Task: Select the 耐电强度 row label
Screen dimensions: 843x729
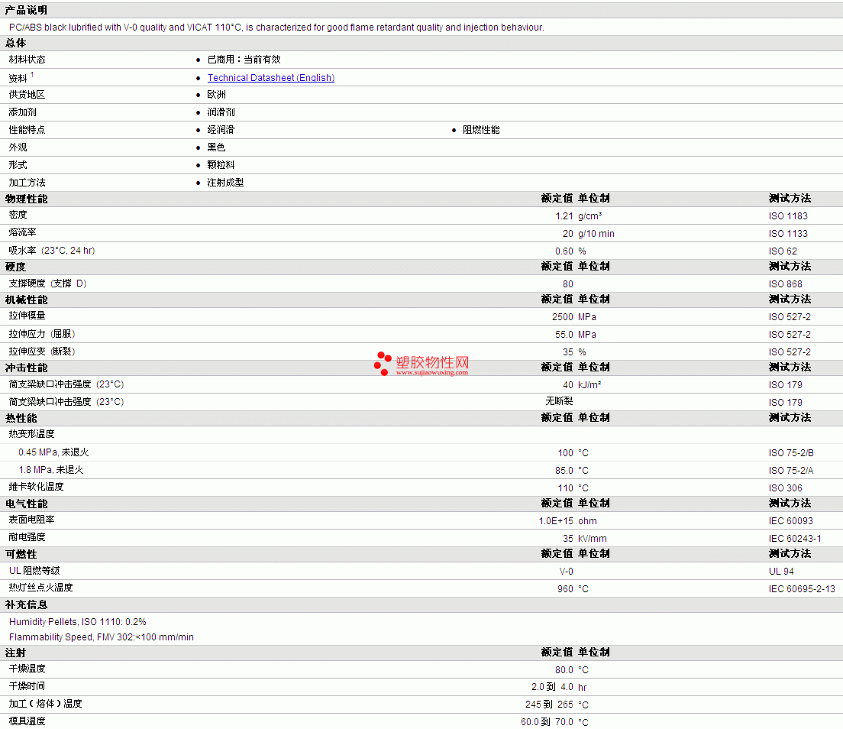Action: point(27,537)
